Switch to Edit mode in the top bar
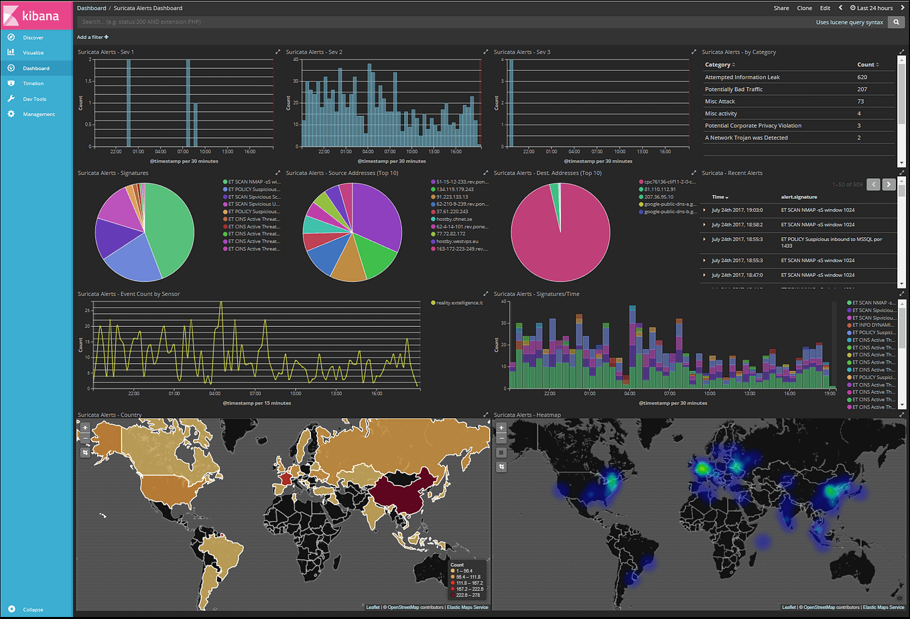The width and height of the screenshot is (910, 619). pyautogui.click(x=825, y=7)
